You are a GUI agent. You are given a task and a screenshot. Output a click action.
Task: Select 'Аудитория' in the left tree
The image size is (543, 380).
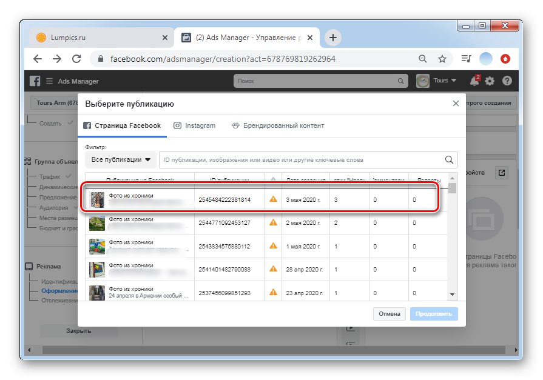53,208
